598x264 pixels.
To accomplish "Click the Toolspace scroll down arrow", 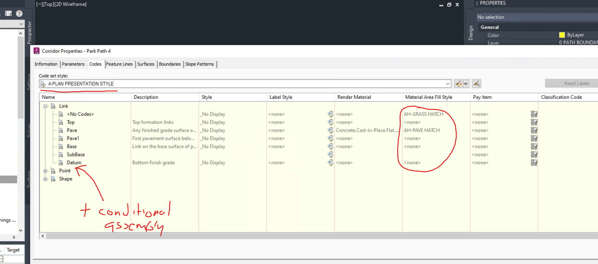I will [x=21, y=230].
